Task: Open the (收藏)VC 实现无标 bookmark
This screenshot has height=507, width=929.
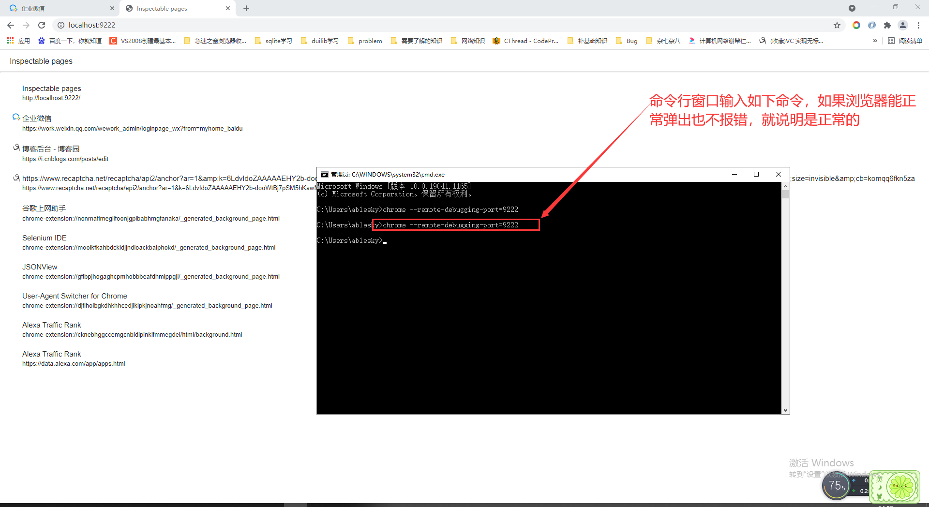Action: tap(791, 41)
